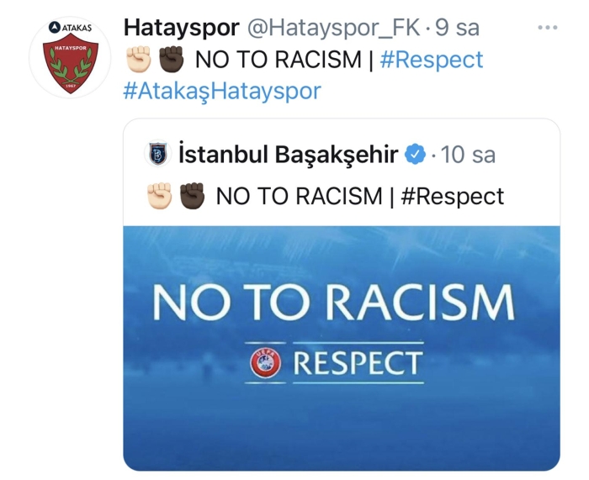The width and height of the screenshot is (589, 480).
Task: Open İstanbul Başakşehir's name in quoted tweet
Action: pos(288,156)
